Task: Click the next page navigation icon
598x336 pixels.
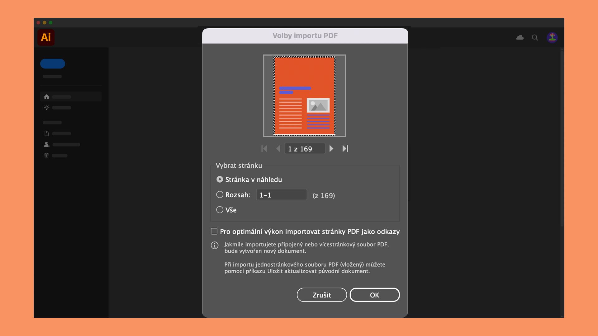Action: click(x=331, y=148)
